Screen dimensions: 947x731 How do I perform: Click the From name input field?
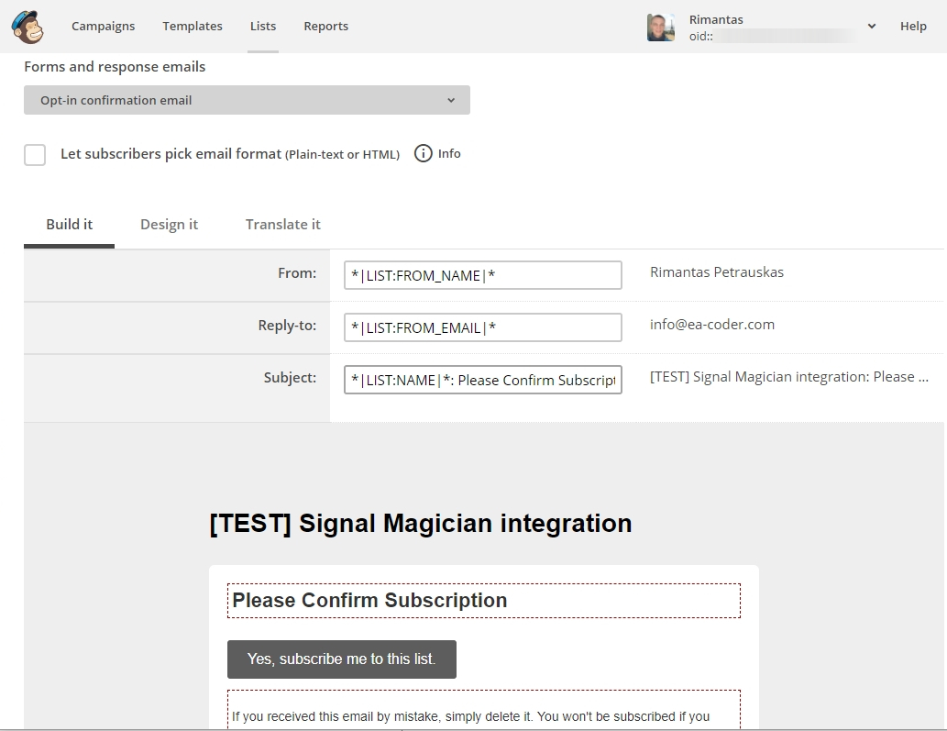(x=482, y=275)
